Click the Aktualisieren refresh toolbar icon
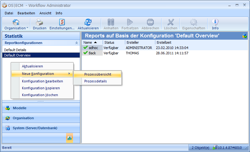 pos(88,22)
